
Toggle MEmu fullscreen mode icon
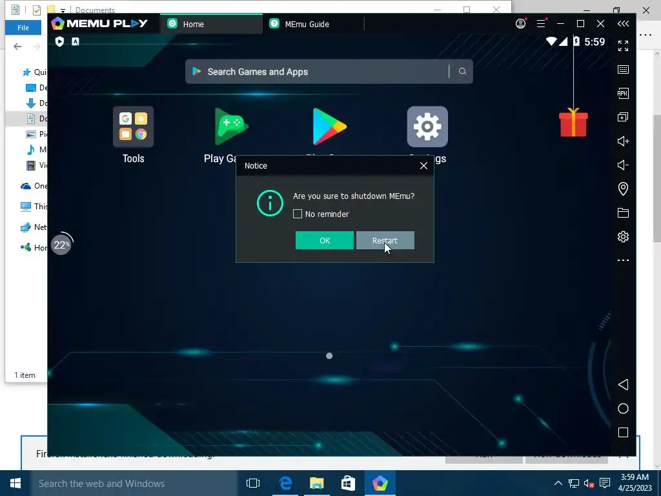623,46
